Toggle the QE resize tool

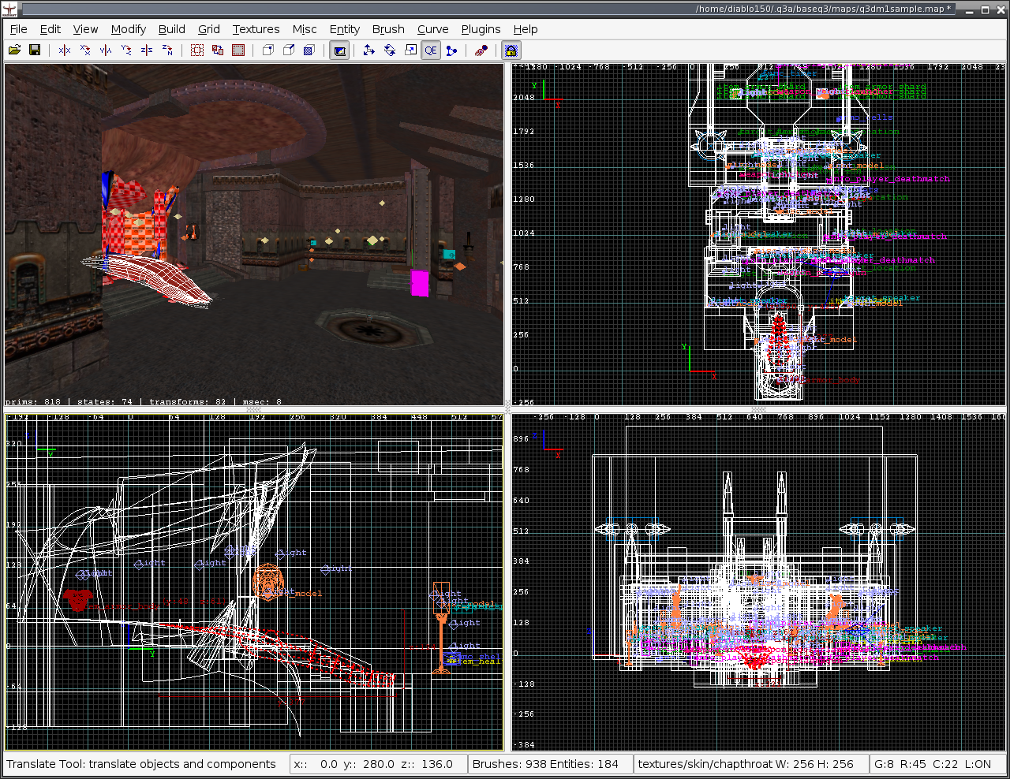tap(431, 50)
